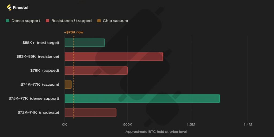The height and width of the screenshot is (137, 274).
Task: Click the 1.0M x-axis tick label
Action: point(191,125)
